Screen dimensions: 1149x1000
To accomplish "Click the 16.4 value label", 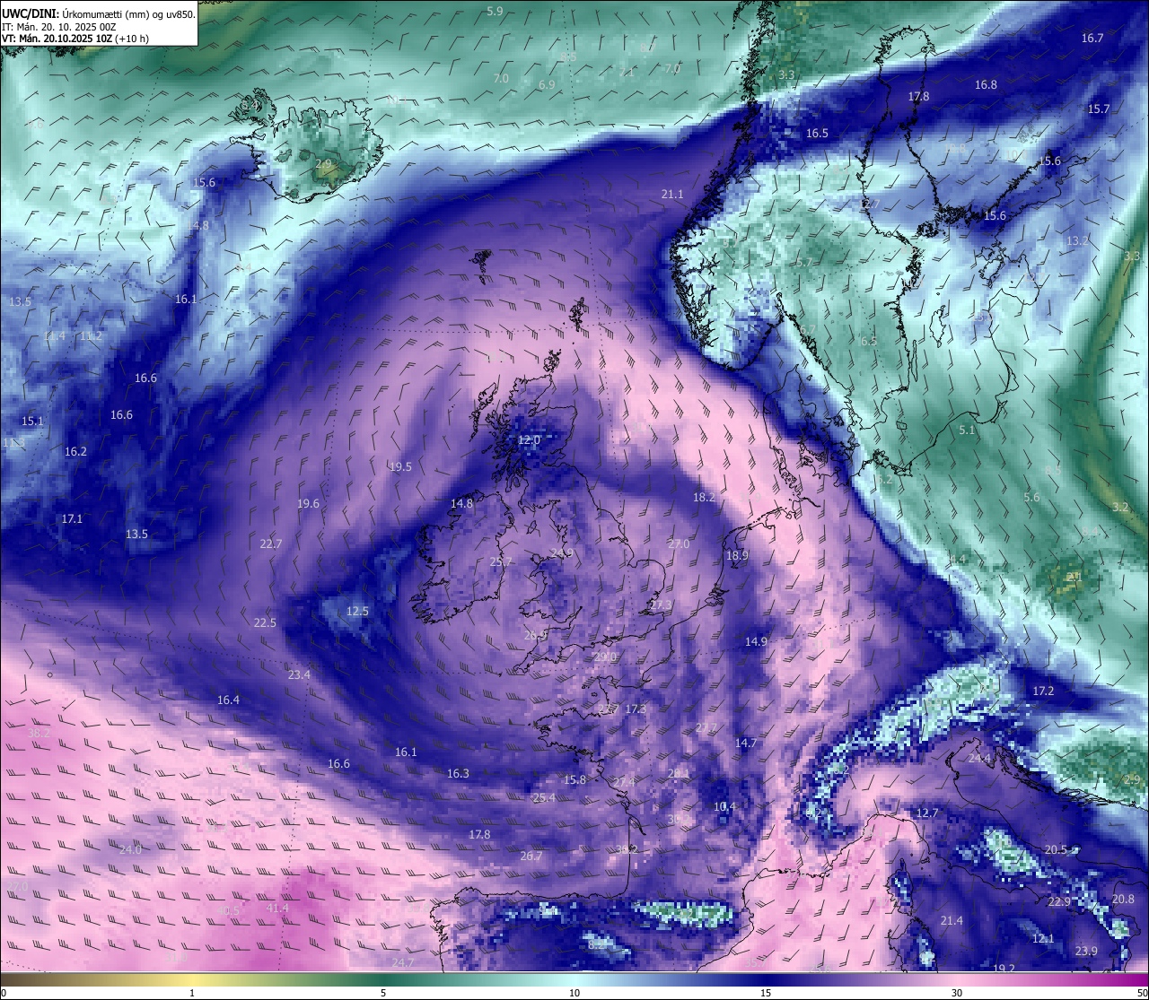I will point(228,700).
